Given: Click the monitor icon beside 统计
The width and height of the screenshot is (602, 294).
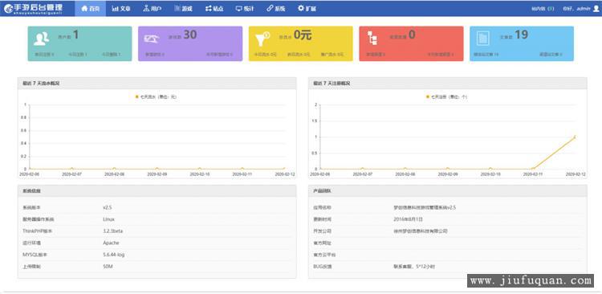Looking at the screenshot, I should (x=239, y=9).
